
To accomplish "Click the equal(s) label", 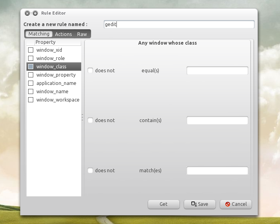I will point(150,70).
